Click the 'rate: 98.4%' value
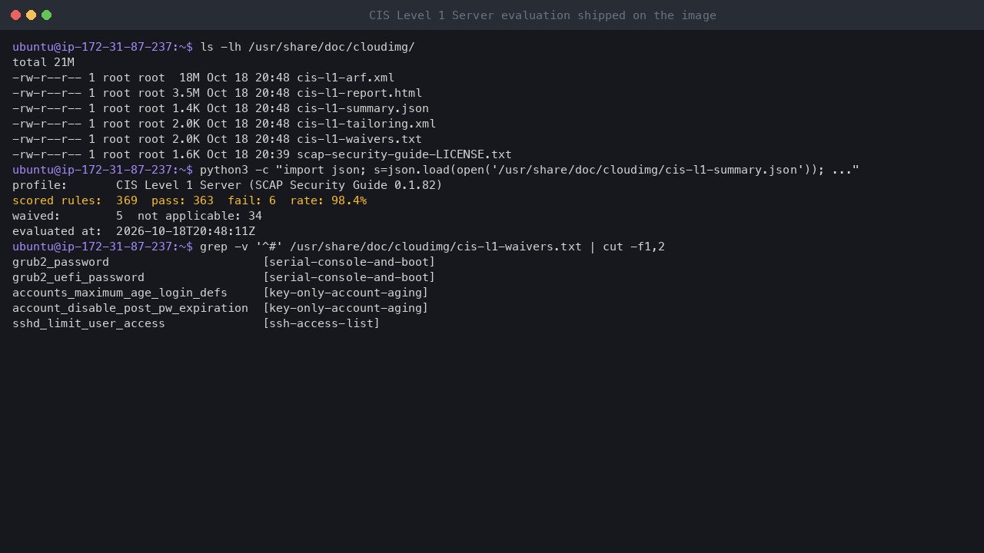Screen dimensions: 984x553 click(x=328, y=200)
